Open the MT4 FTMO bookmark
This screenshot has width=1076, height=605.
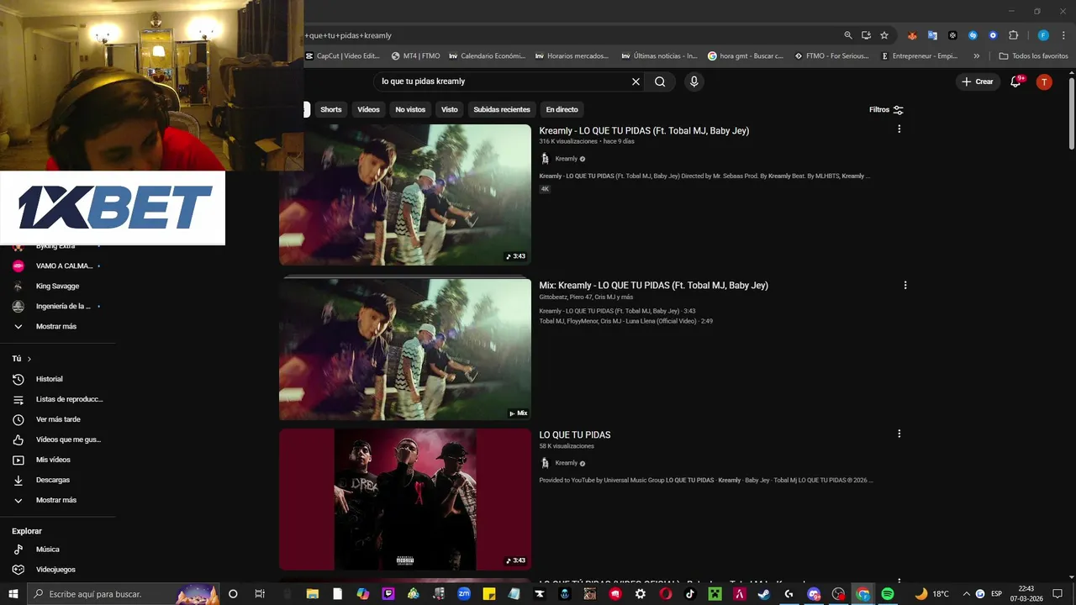[x=416, y=56]
